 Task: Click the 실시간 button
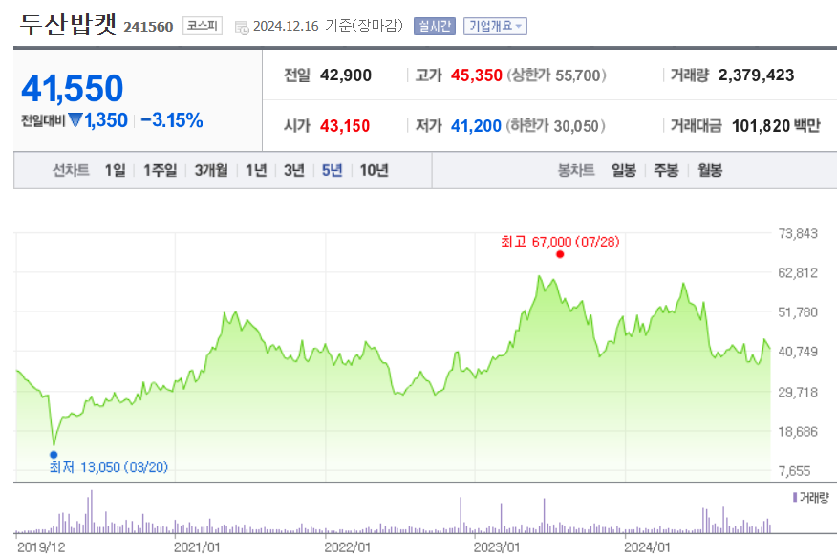click(x=435, y=26)
